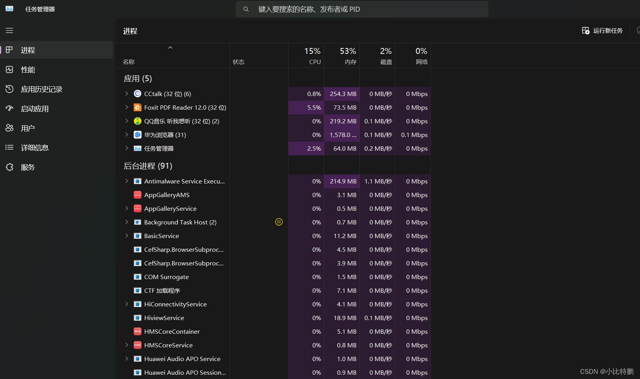This screenshot has width=640, height=379.
Task: Expand Background Task Host (2) row
Action: pyautogui.click(x=127, y=222)
